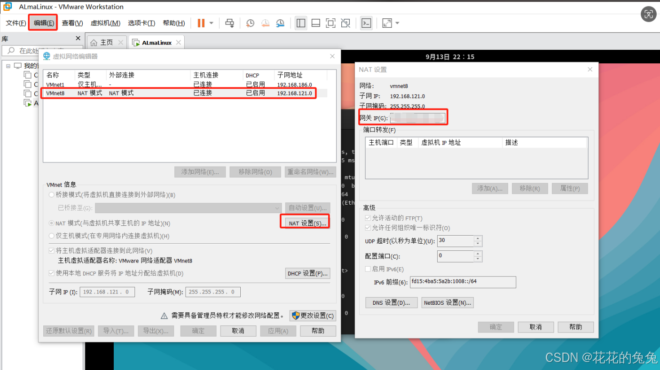Click the full screen mode icon
Screen dimensions: 660x370
(330, 23)
